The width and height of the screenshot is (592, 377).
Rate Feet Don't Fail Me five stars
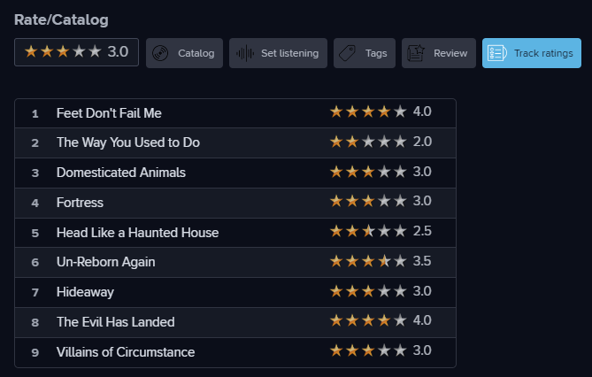[x=400, y=112]
